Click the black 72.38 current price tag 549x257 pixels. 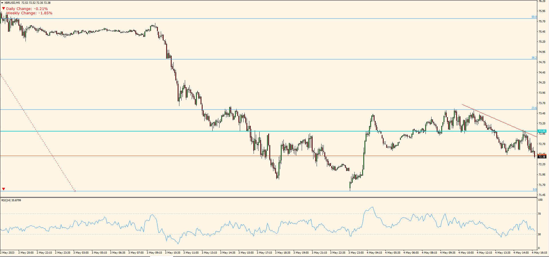(542, 157)
